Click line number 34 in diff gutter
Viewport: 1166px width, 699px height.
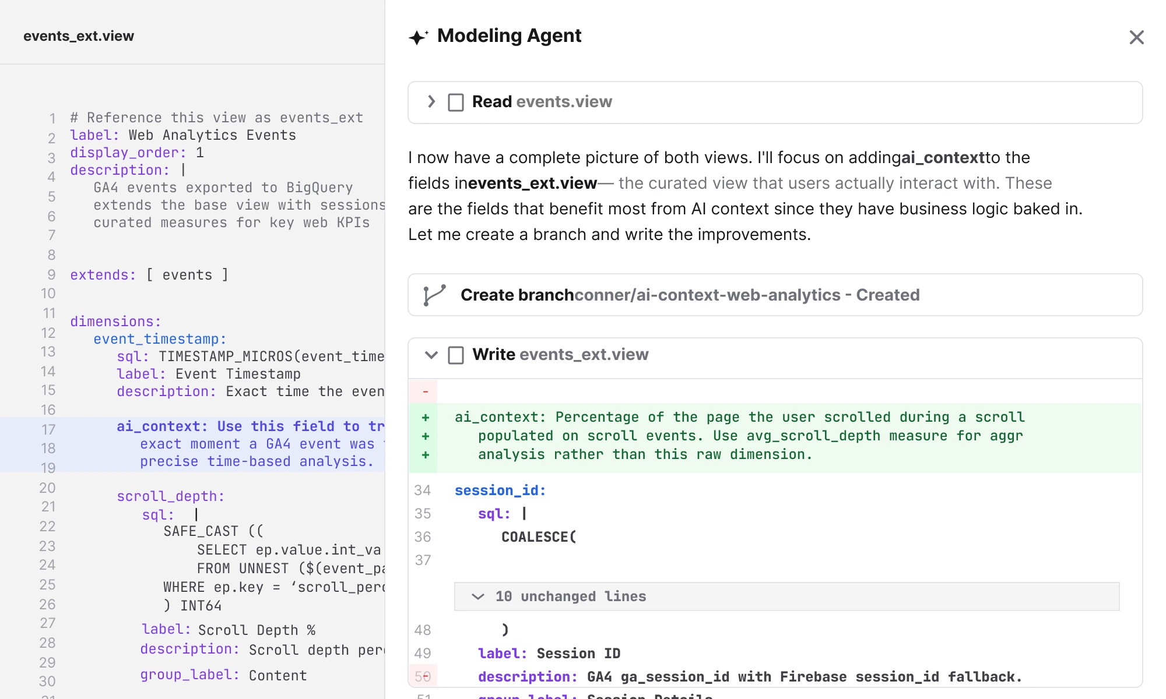423,490
